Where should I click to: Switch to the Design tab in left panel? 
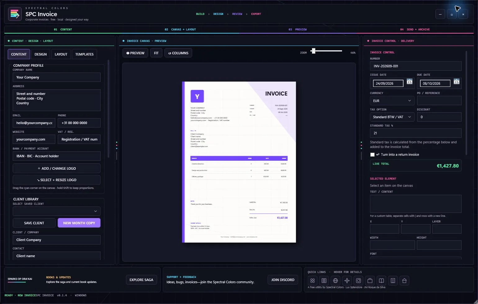(x=41, y=54)
